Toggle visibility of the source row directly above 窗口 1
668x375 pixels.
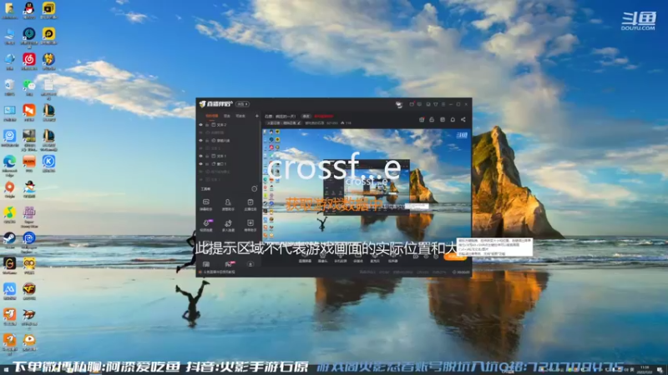pos(200,156)
